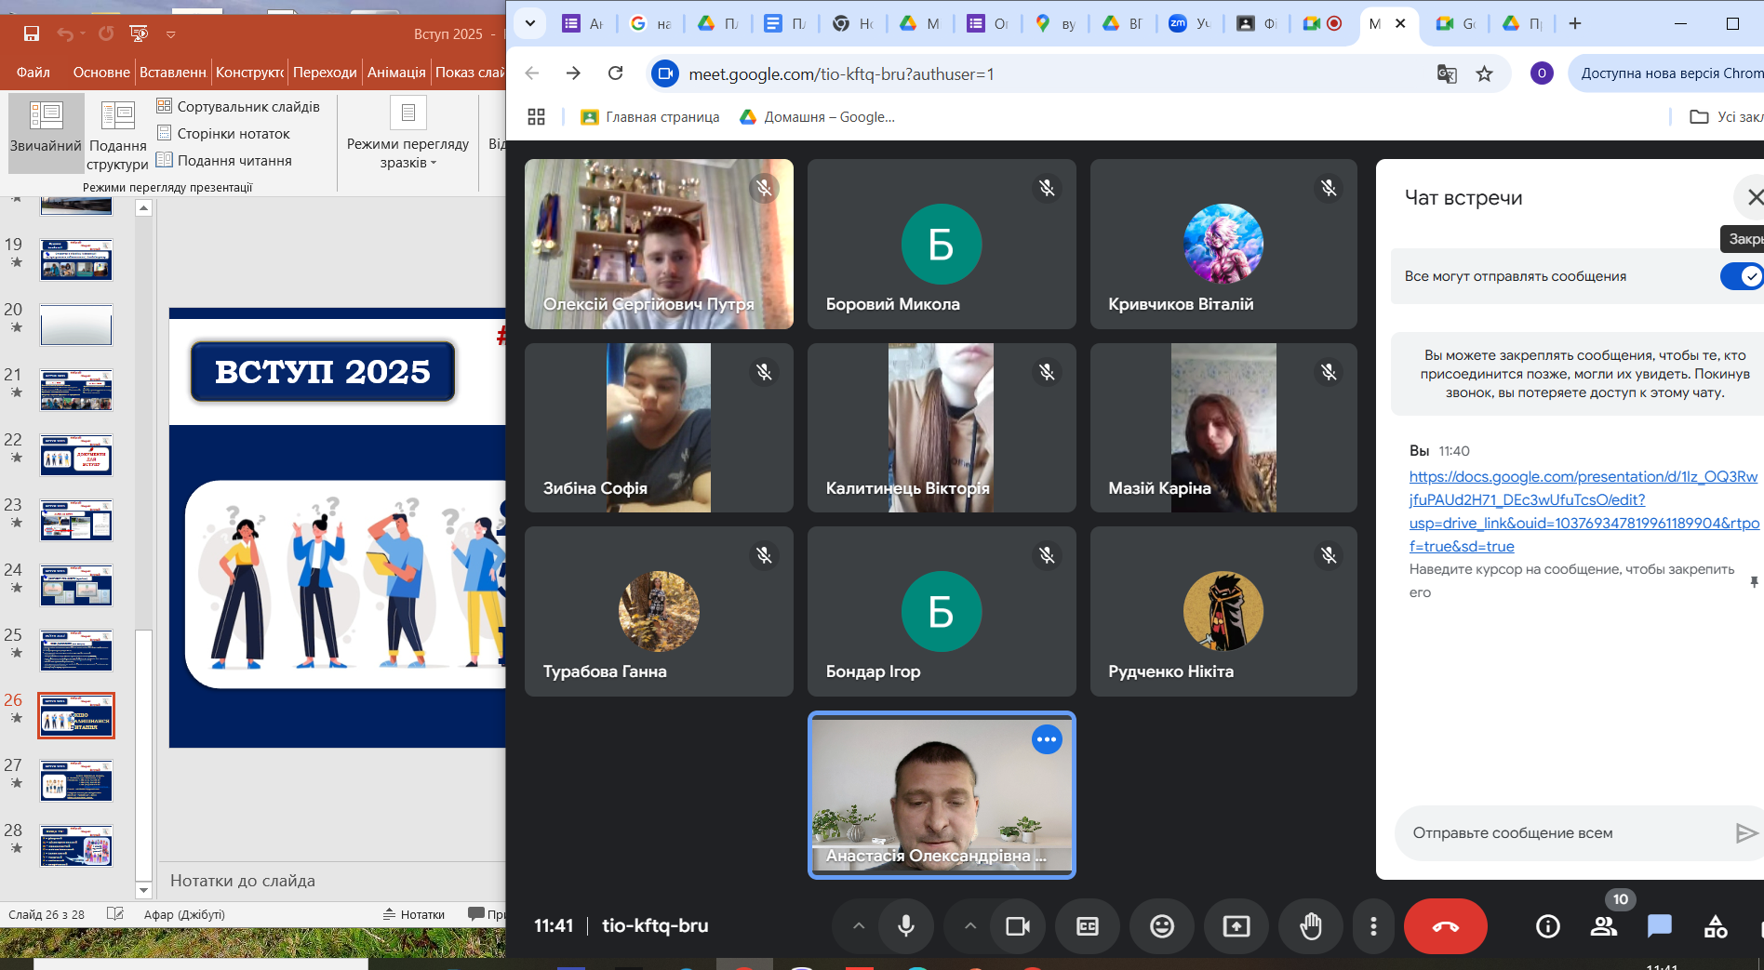
Task: Open Анімація ribbon tab
Action: click(396, 72)
